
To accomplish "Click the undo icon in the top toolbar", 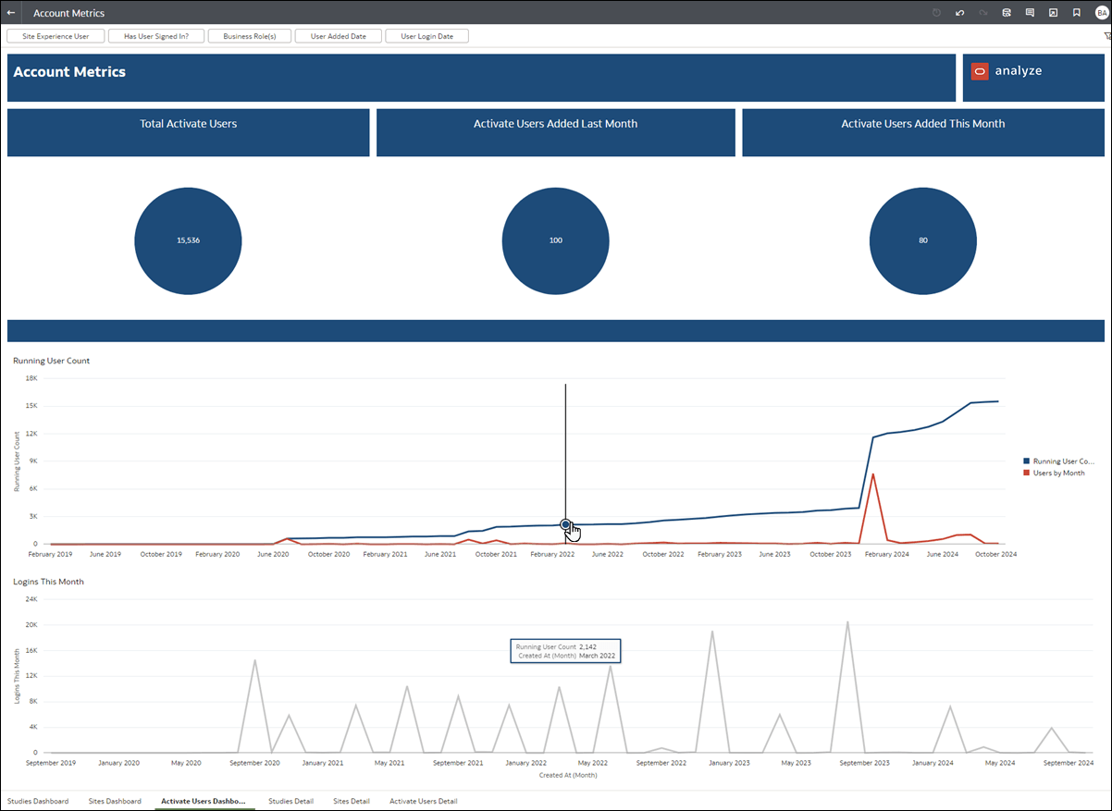I will (x=959, y=13).
